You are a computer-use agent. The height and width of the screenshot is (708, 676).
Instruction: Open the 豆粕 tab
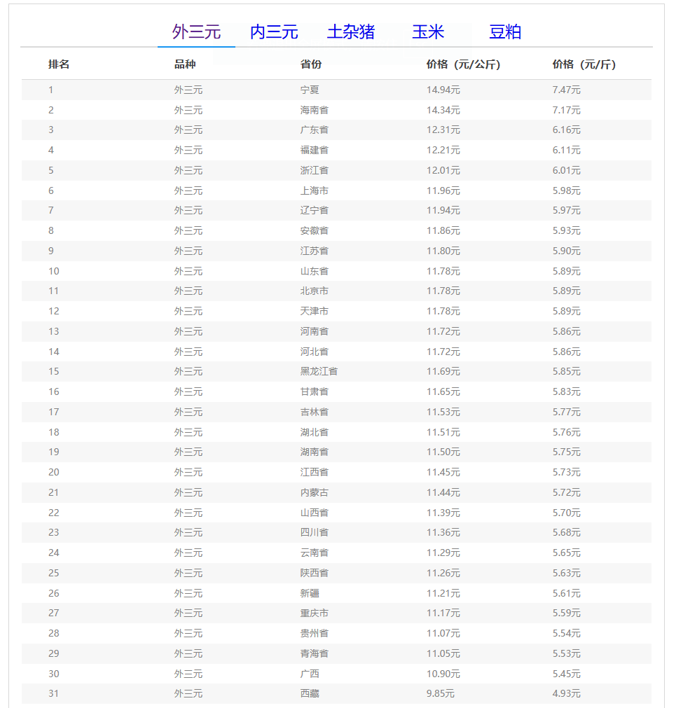(505, 32)
